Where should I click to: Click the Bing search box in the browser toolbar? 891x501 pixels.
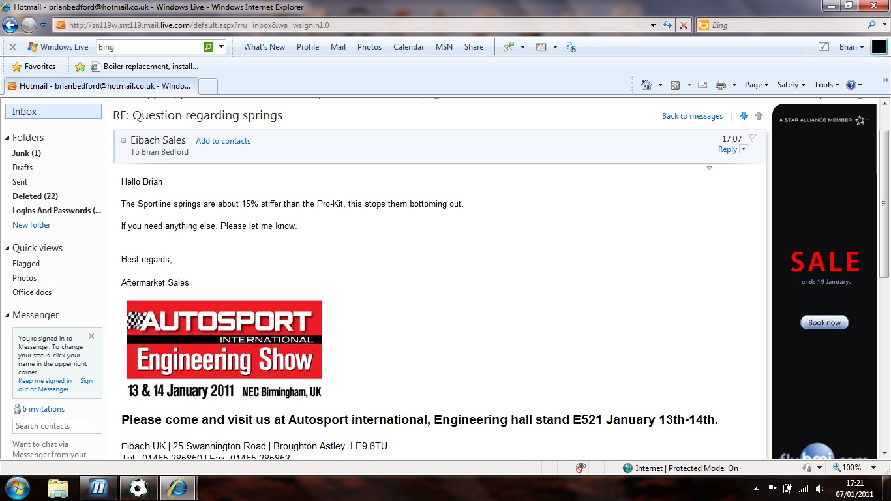[781, 25]
